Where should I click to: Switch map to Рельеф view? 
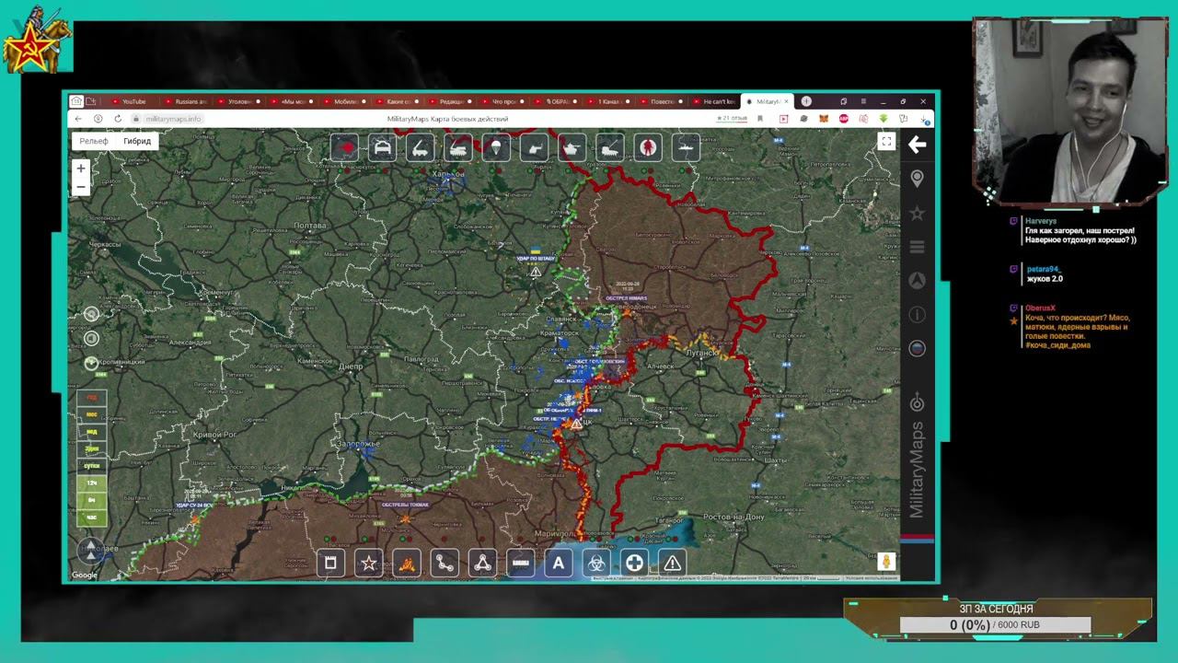click(94, 141)
